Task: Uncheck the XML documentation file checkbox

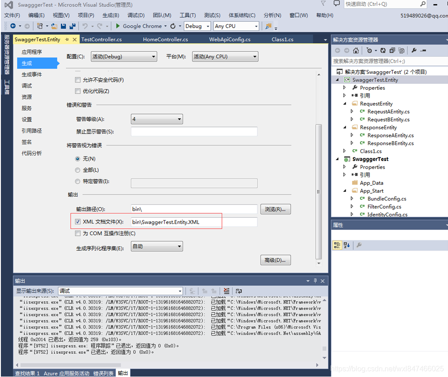Action: point(78,221)
